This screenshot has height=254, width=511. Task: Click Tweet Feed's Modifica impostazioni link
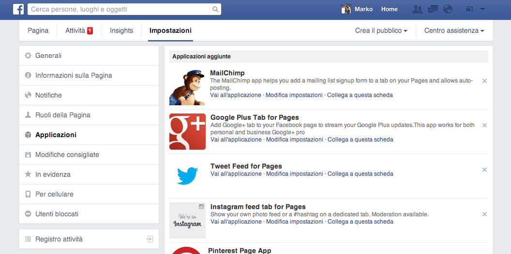(295, 174)
